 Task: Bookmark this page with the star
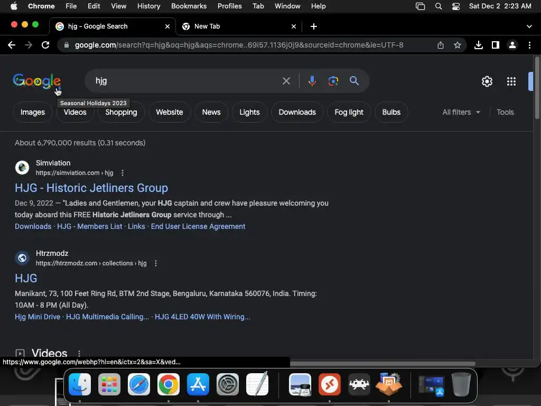pyautogui.click(x=457, y=45)
